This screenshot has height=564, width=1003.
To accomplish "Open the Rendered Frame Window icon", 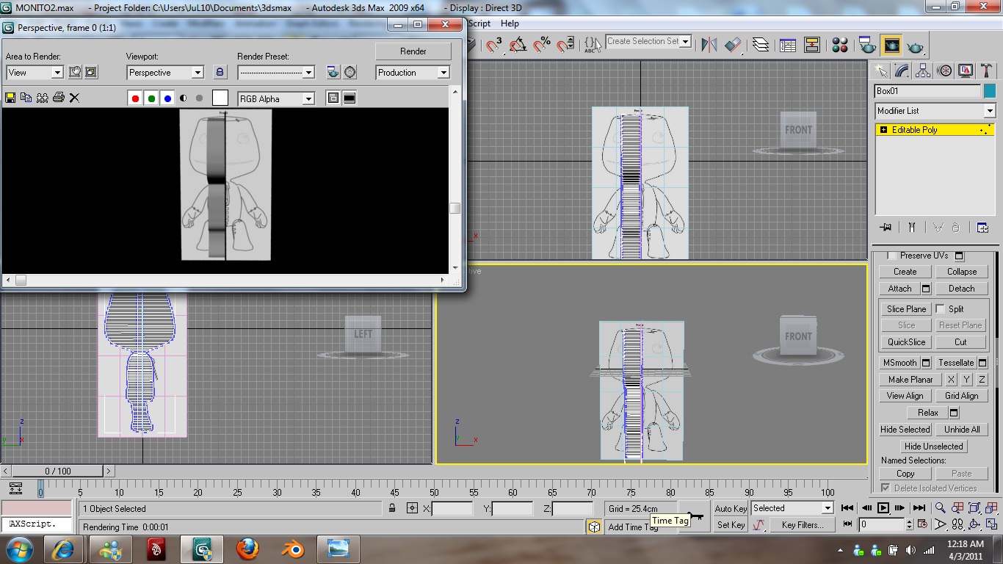I will [x=891, y=46].
